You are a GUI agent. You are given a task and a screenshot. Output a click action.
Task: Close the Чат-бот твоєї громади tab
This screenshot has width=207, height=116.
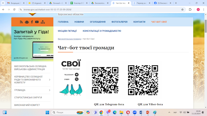pos(129,3)
